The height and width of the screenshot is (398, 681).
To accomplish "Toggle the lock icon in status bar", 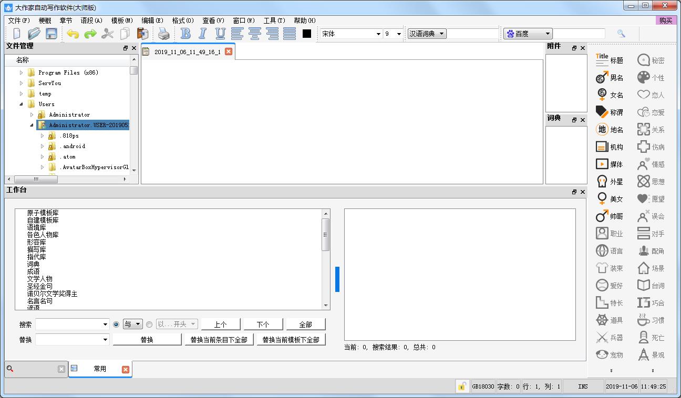I will (461, 386).
